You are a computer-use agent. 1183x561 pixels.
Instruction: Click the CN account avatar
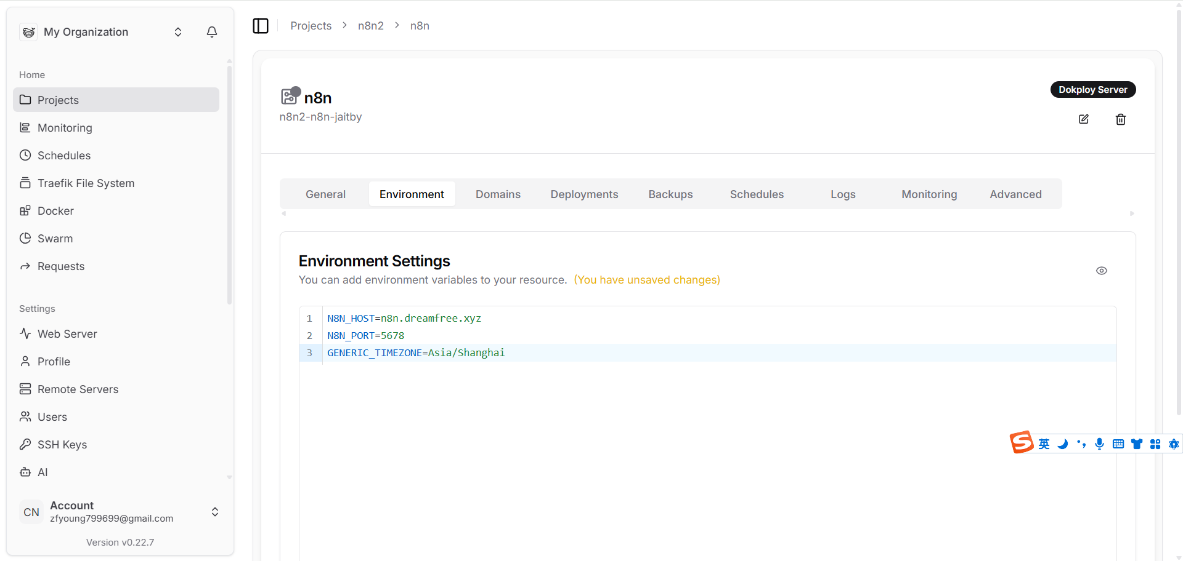31,512
